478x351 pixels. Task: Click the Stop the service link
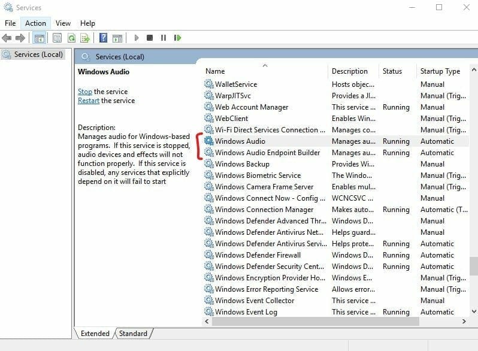point(85,92)
